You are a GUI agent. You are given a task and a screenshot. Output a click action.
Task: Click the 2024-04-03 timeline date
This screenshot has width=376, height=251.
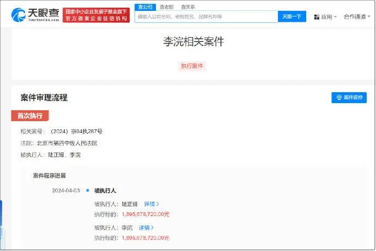pyautogui.click(x=66, y=191)
